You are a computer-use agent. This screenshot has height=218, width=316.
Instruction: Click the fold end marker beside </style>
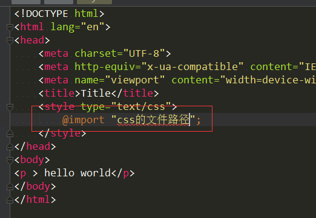pyautogui.click(x=10, y=133)
